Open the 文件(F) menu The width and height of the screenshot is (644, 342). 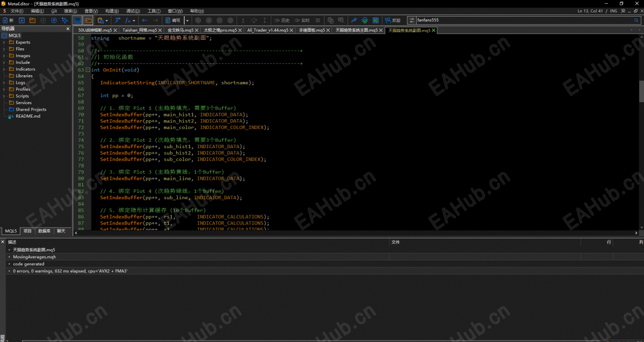pos(17,11)
